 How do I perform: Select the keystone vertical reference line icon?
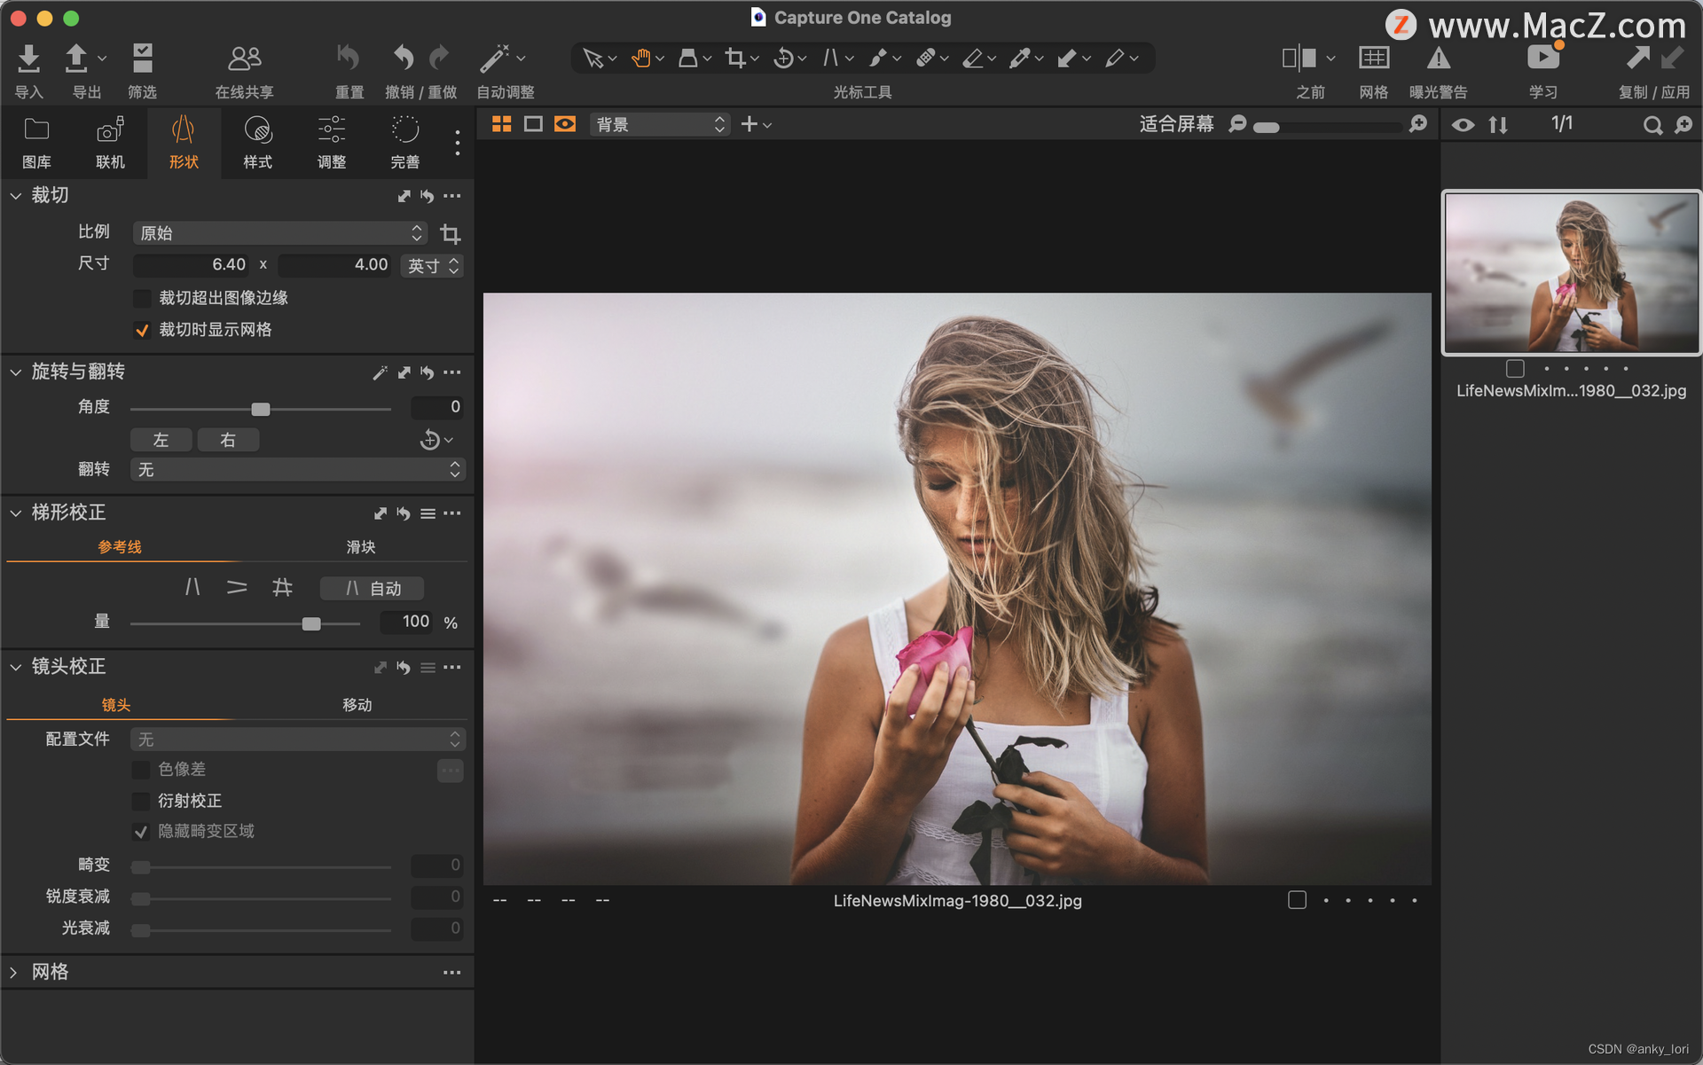[192, 587]
